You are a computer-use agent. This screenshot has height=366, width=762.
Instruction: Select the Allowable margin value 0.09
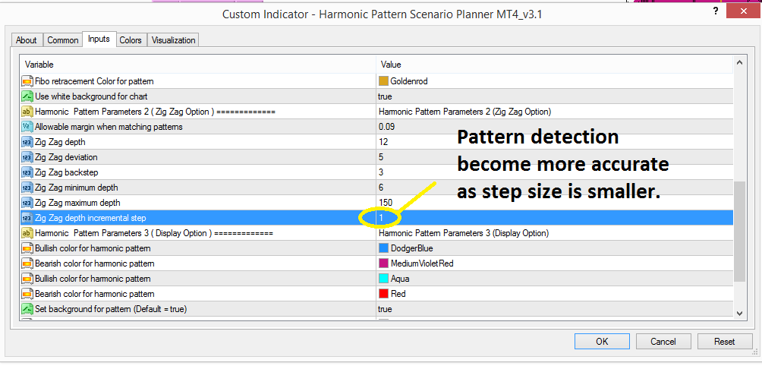386,127
